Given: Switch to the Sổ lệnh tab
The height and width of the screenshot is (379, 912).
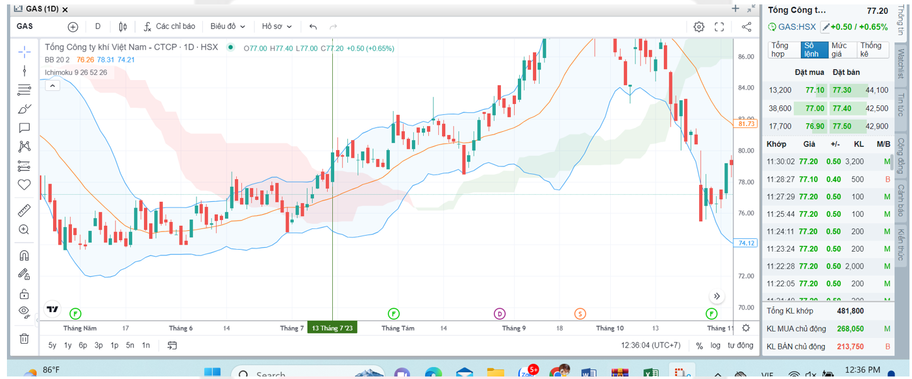Looking at the screenshot, I should (813, 50).
